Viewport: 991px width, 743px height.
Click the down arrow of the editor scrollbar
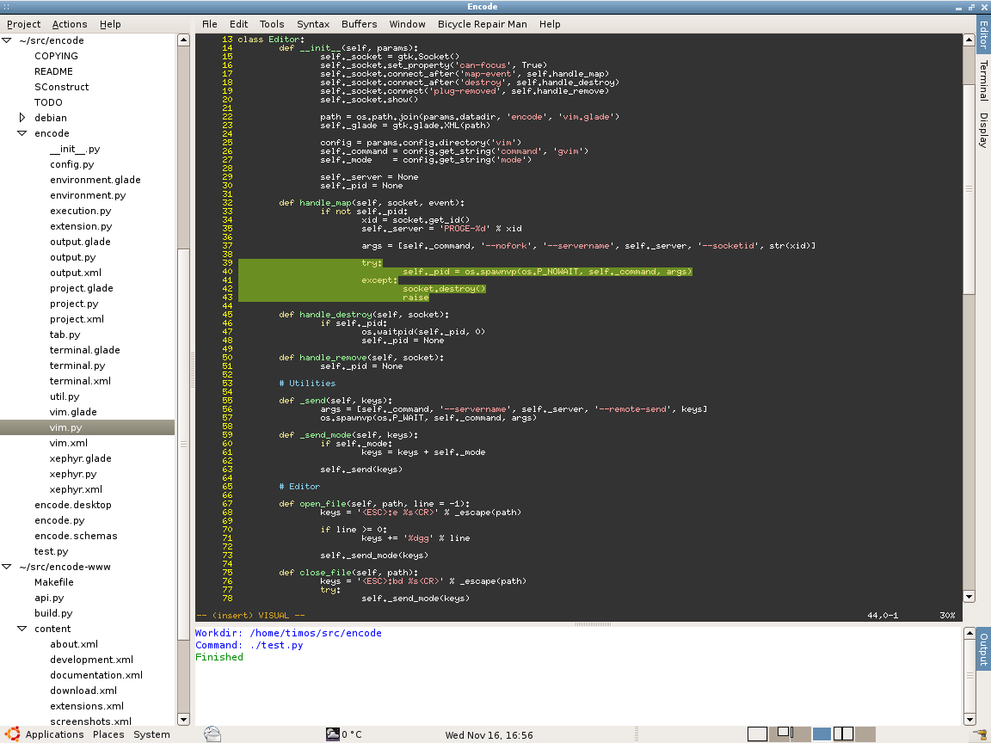969,597
